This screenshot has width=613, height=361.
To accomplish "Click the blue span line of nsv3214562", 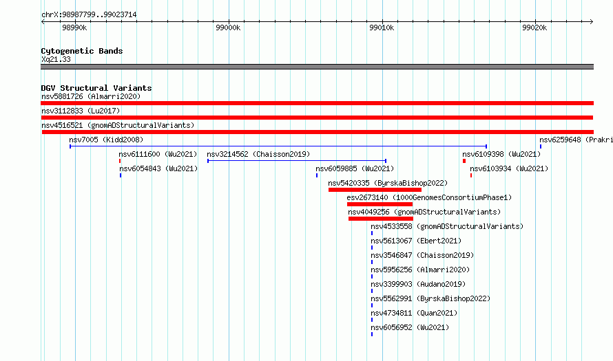I will 297,161.
